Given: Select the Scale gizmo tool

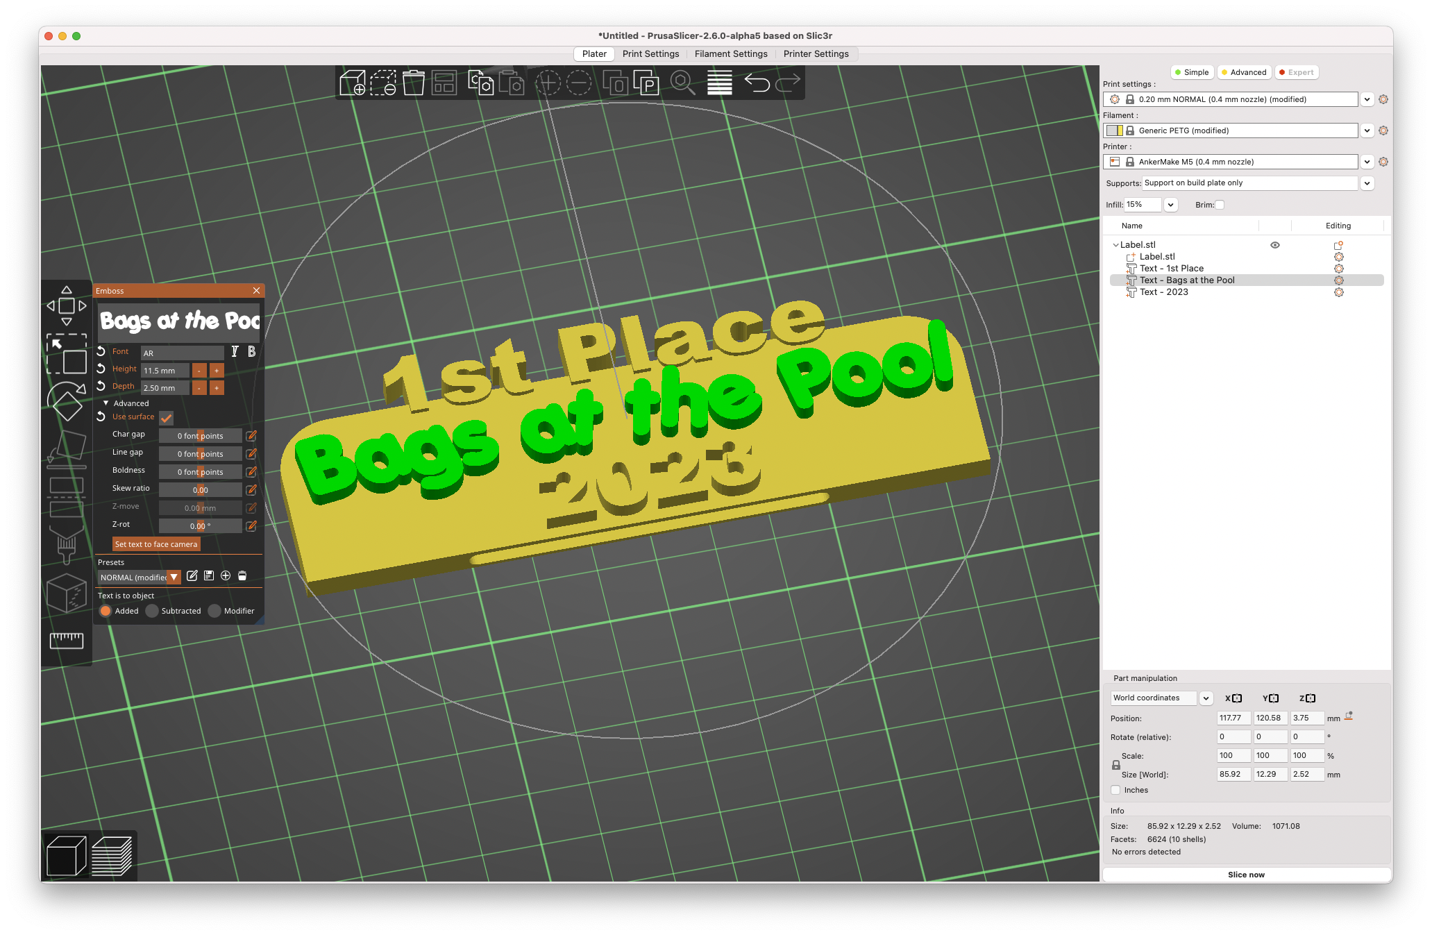Looking at the screenshot, I should coord(67,354).
